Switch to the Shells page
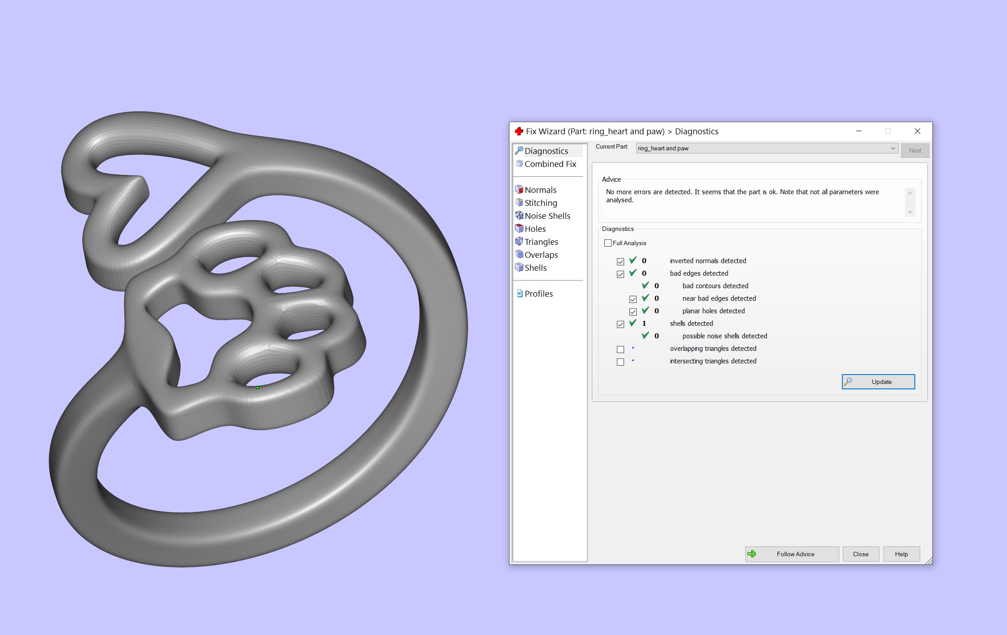 tap(535, 268)
